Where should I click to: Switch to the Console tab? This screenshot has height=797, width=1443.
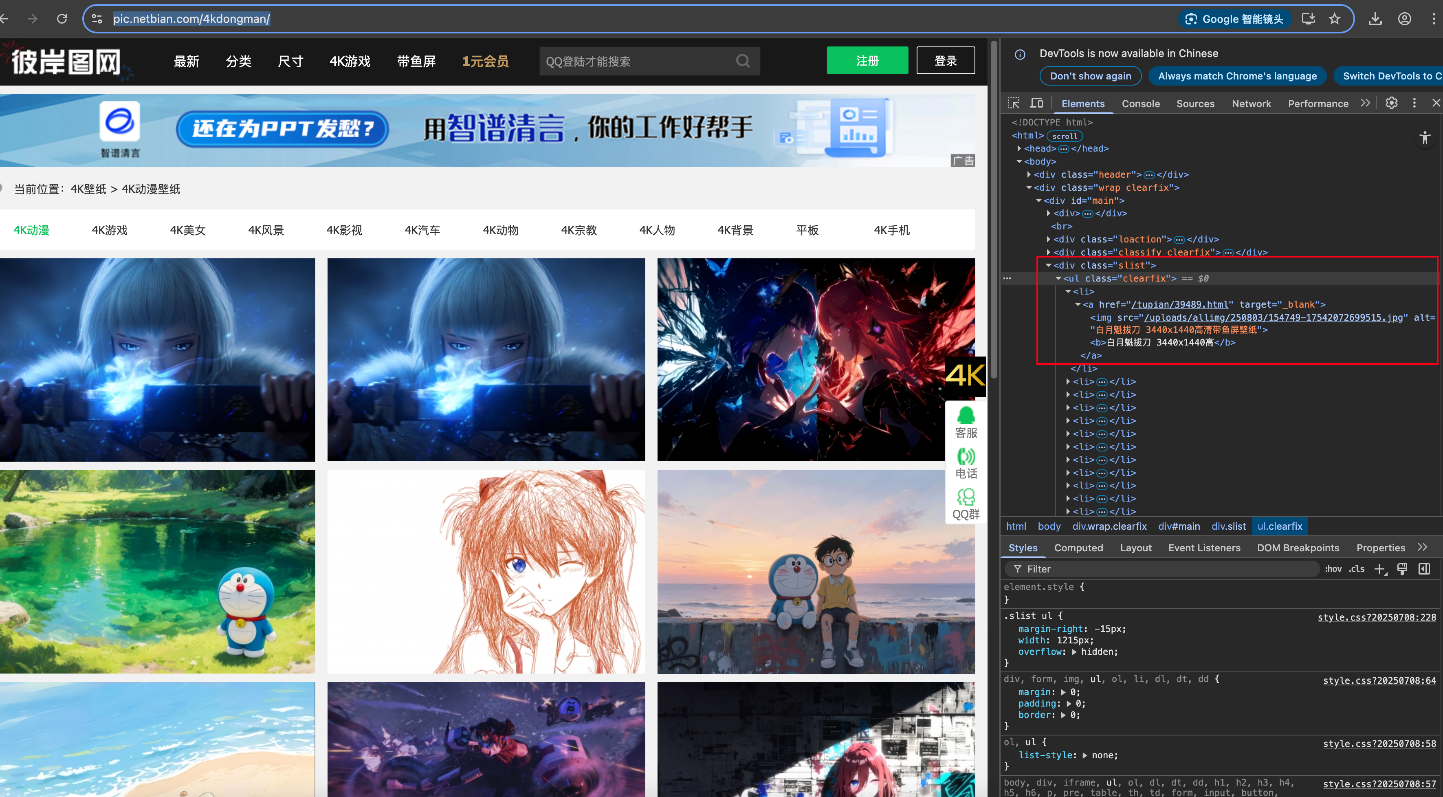click(1140, 103)
